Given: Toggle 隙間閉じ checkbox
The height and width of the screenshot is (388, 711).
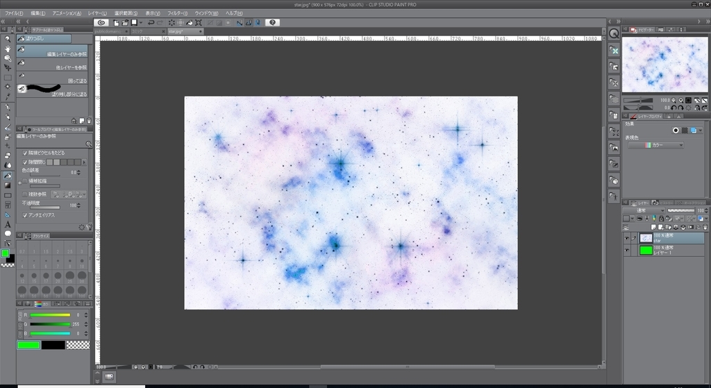Looking at the screenshot, I should pyautogui.click(x=25, y=162).
